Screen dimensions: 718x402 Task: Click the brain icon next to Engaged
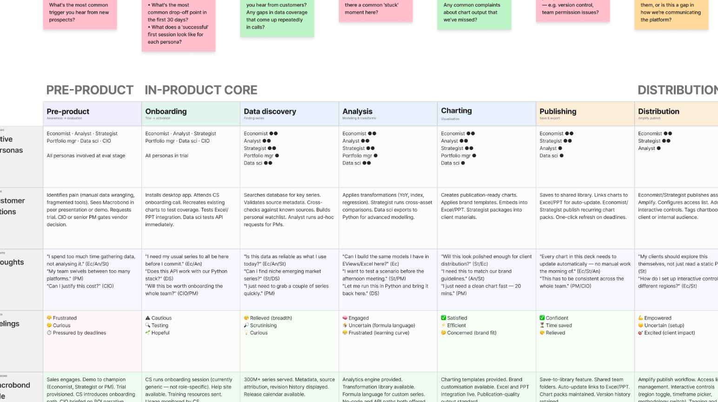tap(345, 318)
